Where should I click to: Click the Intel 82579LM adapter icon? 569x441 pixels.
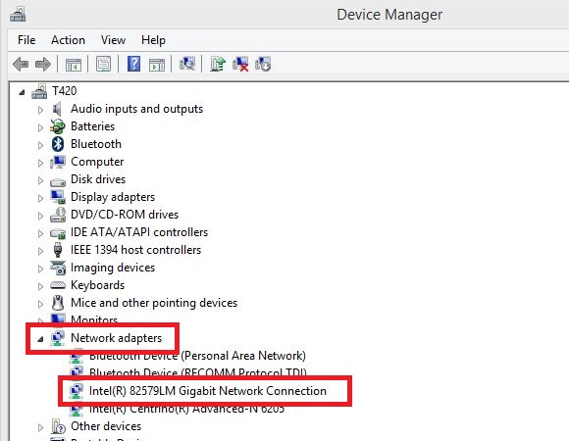click(77, 391)
